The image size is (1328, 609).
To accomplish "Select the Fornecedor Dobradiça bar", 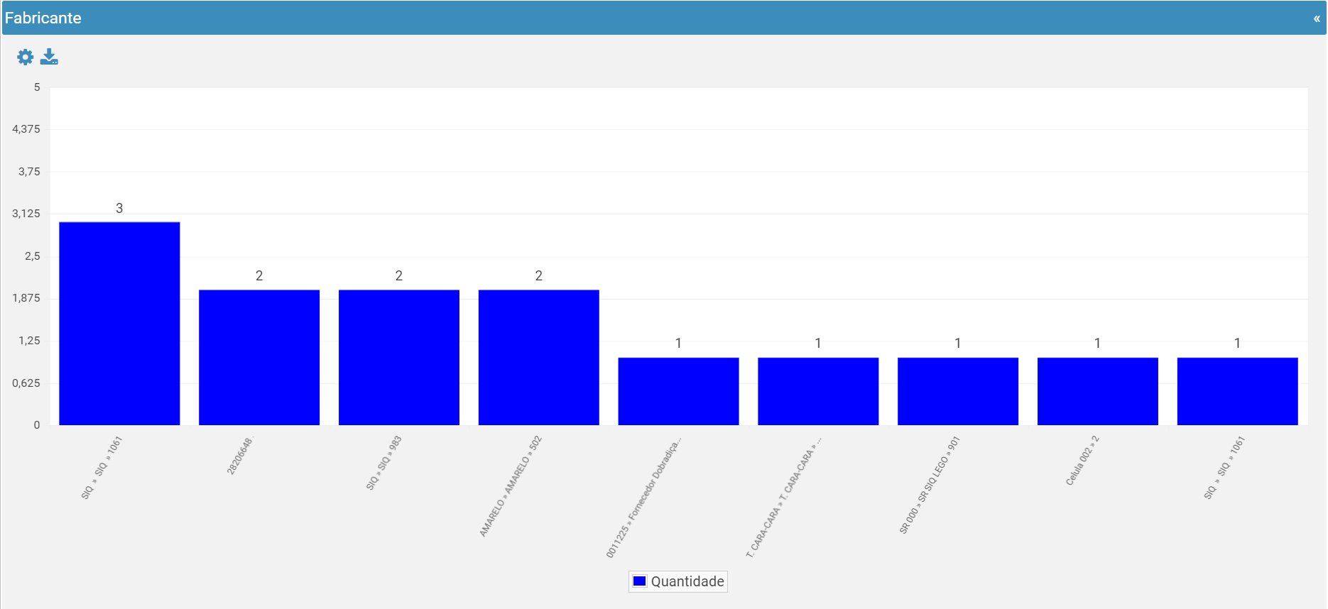I will pos(678,391).
